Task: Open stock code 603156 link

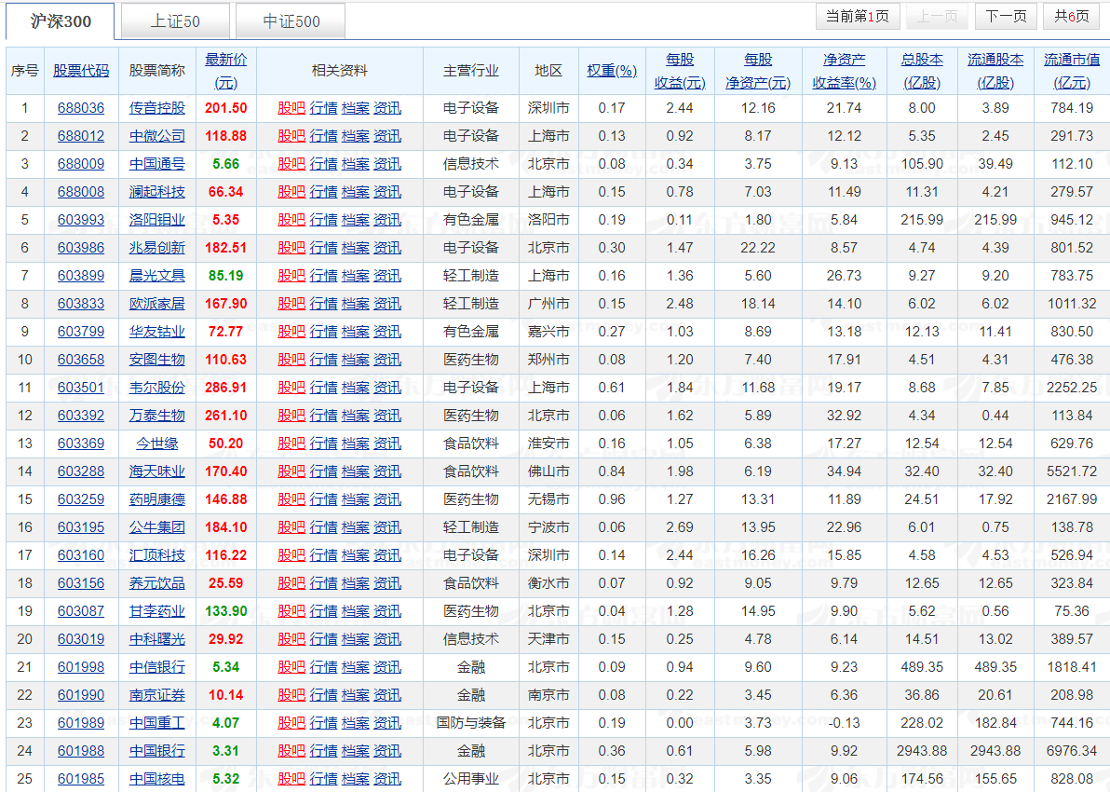Action: (x=81, y=583)
